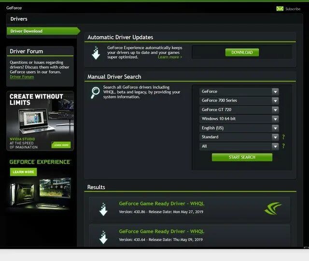This screenshot has height=261, width=309.
Task: Click the NVIDIA logo next to version 430.86
Action: (273, 208)
